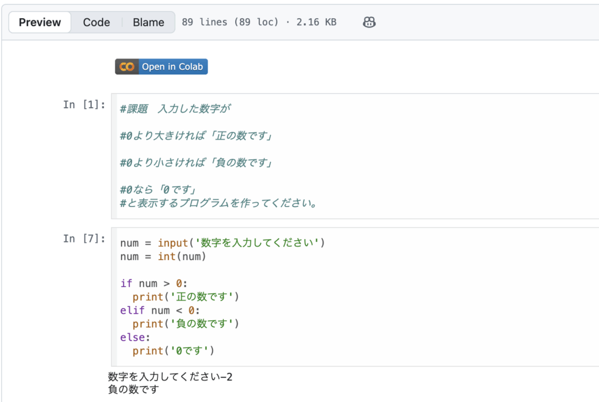Screen dimensions: 599x402
Task: Click the 'elif num < 0:' statement
Action: (160, 310)
